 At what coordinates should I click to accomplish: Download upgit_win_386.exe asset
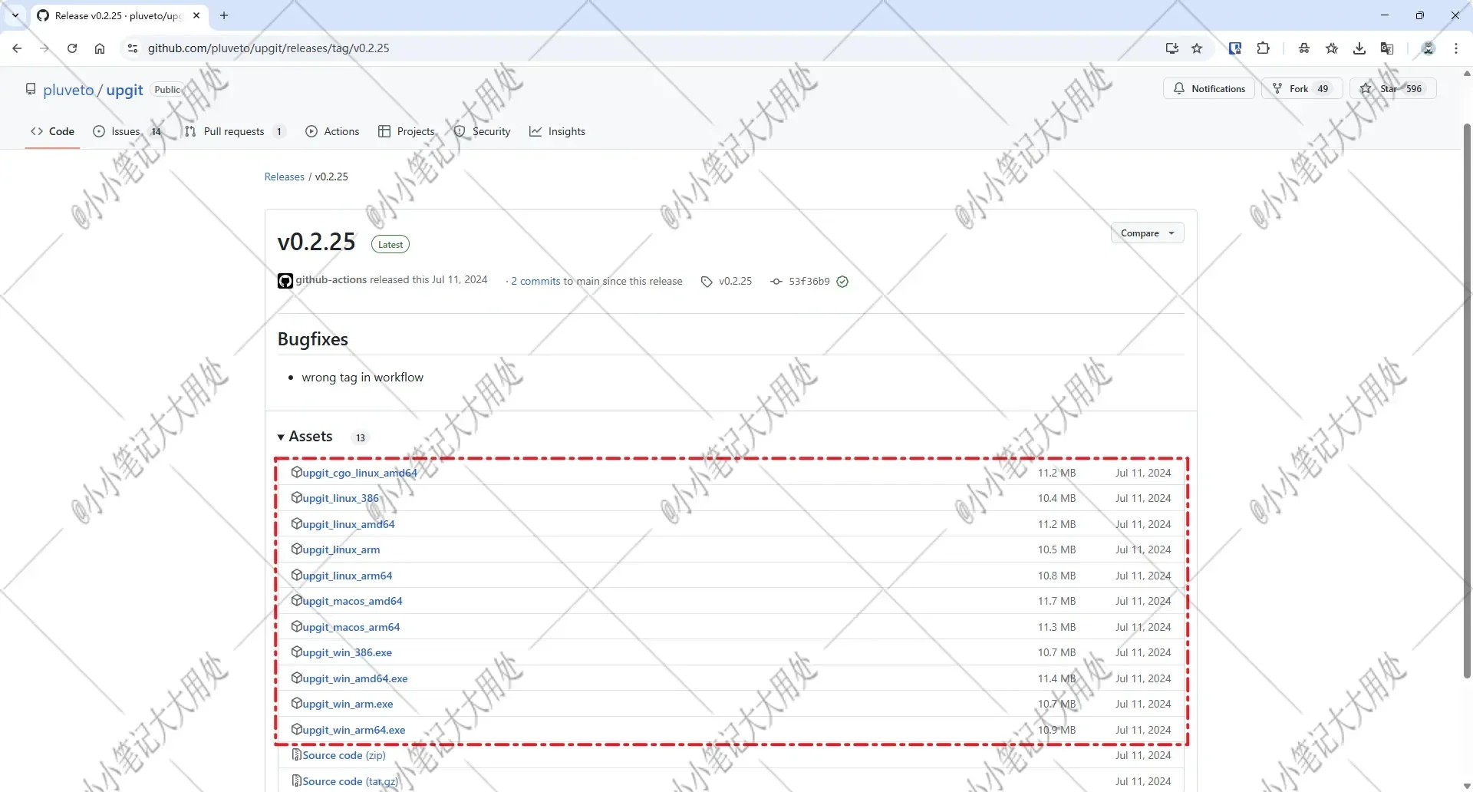click(347, 652)
